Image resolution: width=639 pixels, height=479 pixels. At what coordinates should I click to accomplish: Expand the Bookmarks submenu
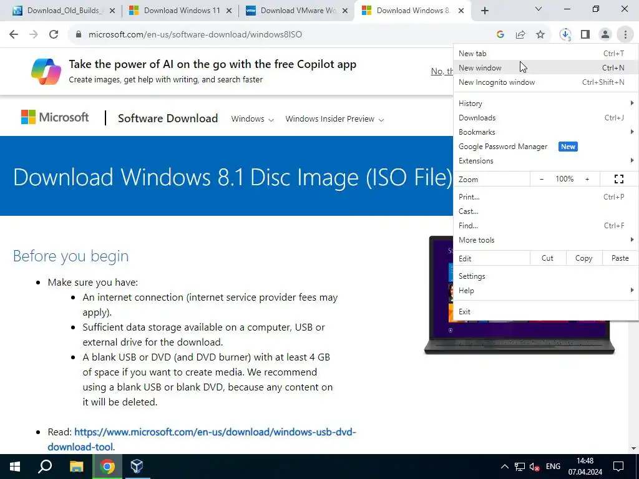pos(545,132)
